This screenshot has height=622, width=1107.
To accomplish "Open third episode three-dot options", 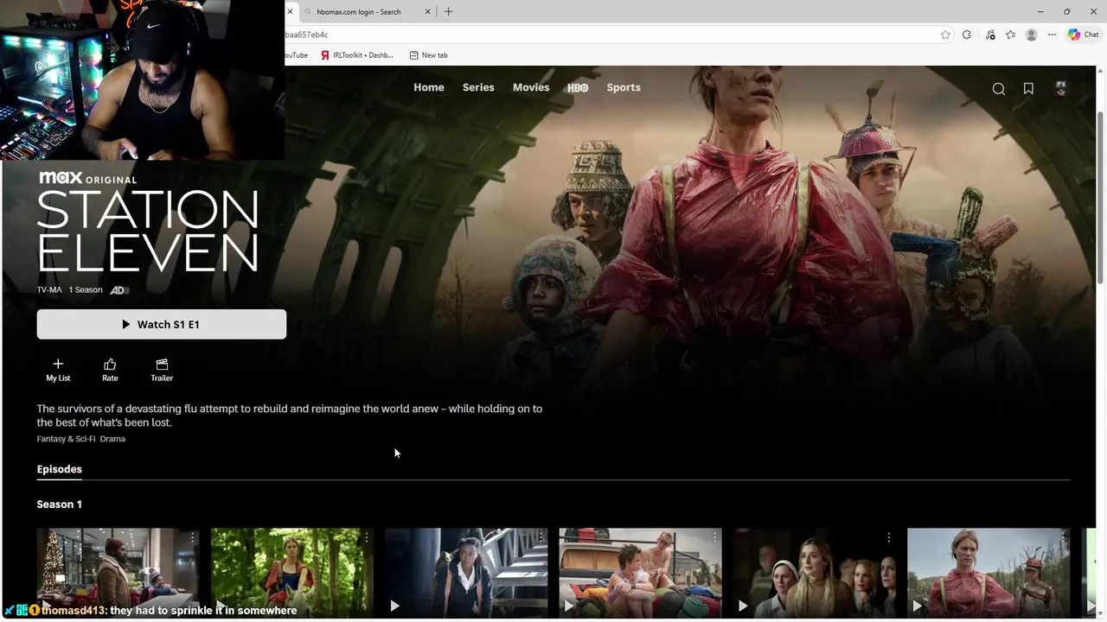I will [x=541, y=537].
